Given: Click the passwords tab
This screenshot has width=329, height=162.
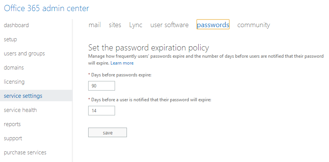Looking at the screenshot, I should pos(213,25).
